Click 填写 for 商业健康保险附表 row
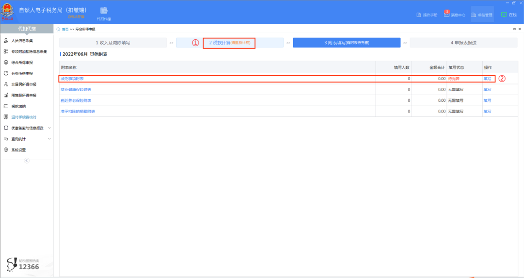This screenshot has height=278, width=524. pyautogui.click(x=487, y=90)
